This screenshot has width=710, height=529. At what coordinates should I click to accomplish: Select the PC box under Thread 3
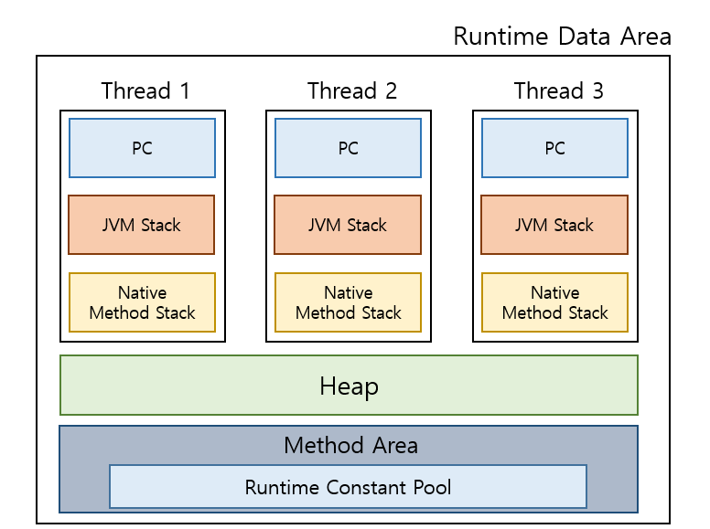pyautogui.click(x=554, y=148)
